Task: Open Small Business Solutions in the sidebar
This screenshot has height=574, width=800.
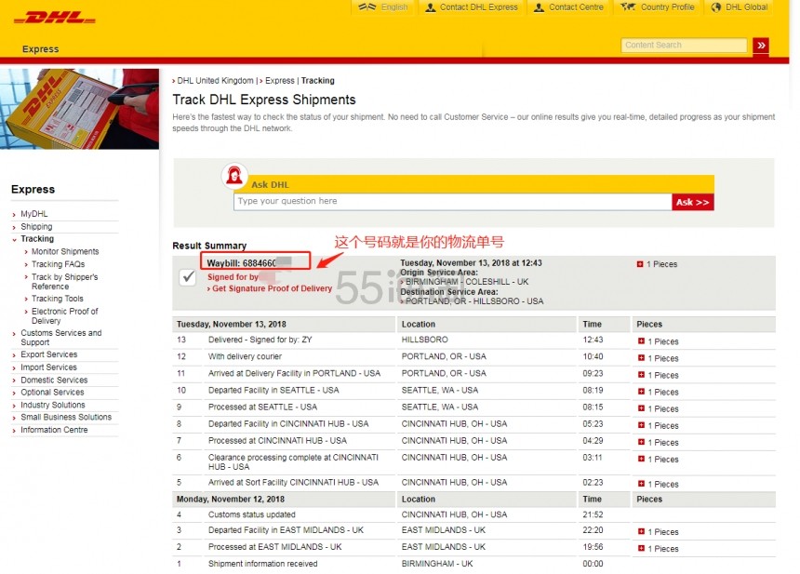Action: pyautogui.click(x=66, y=418)
